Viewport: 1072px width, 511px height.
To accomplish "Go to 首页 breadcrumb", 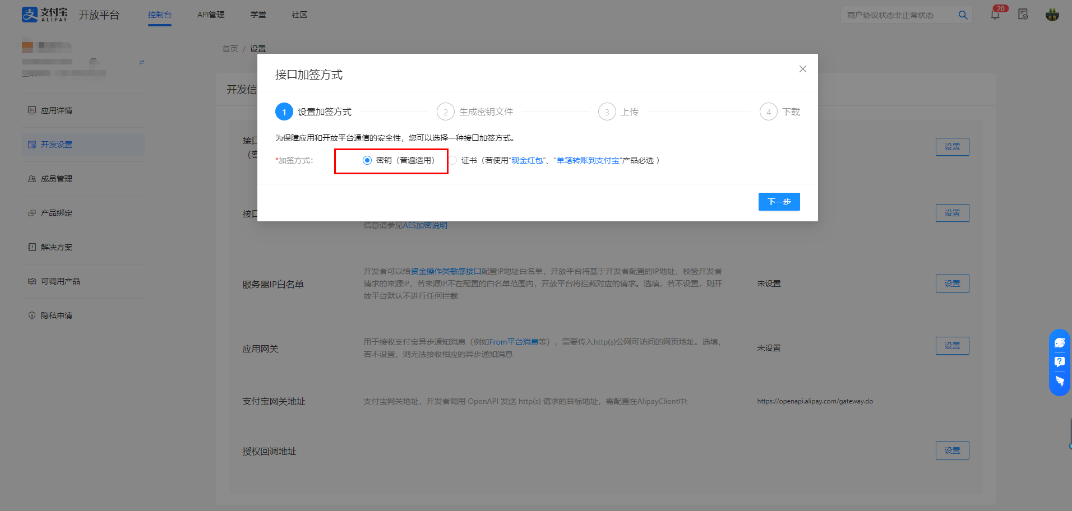I will (230, 49).
